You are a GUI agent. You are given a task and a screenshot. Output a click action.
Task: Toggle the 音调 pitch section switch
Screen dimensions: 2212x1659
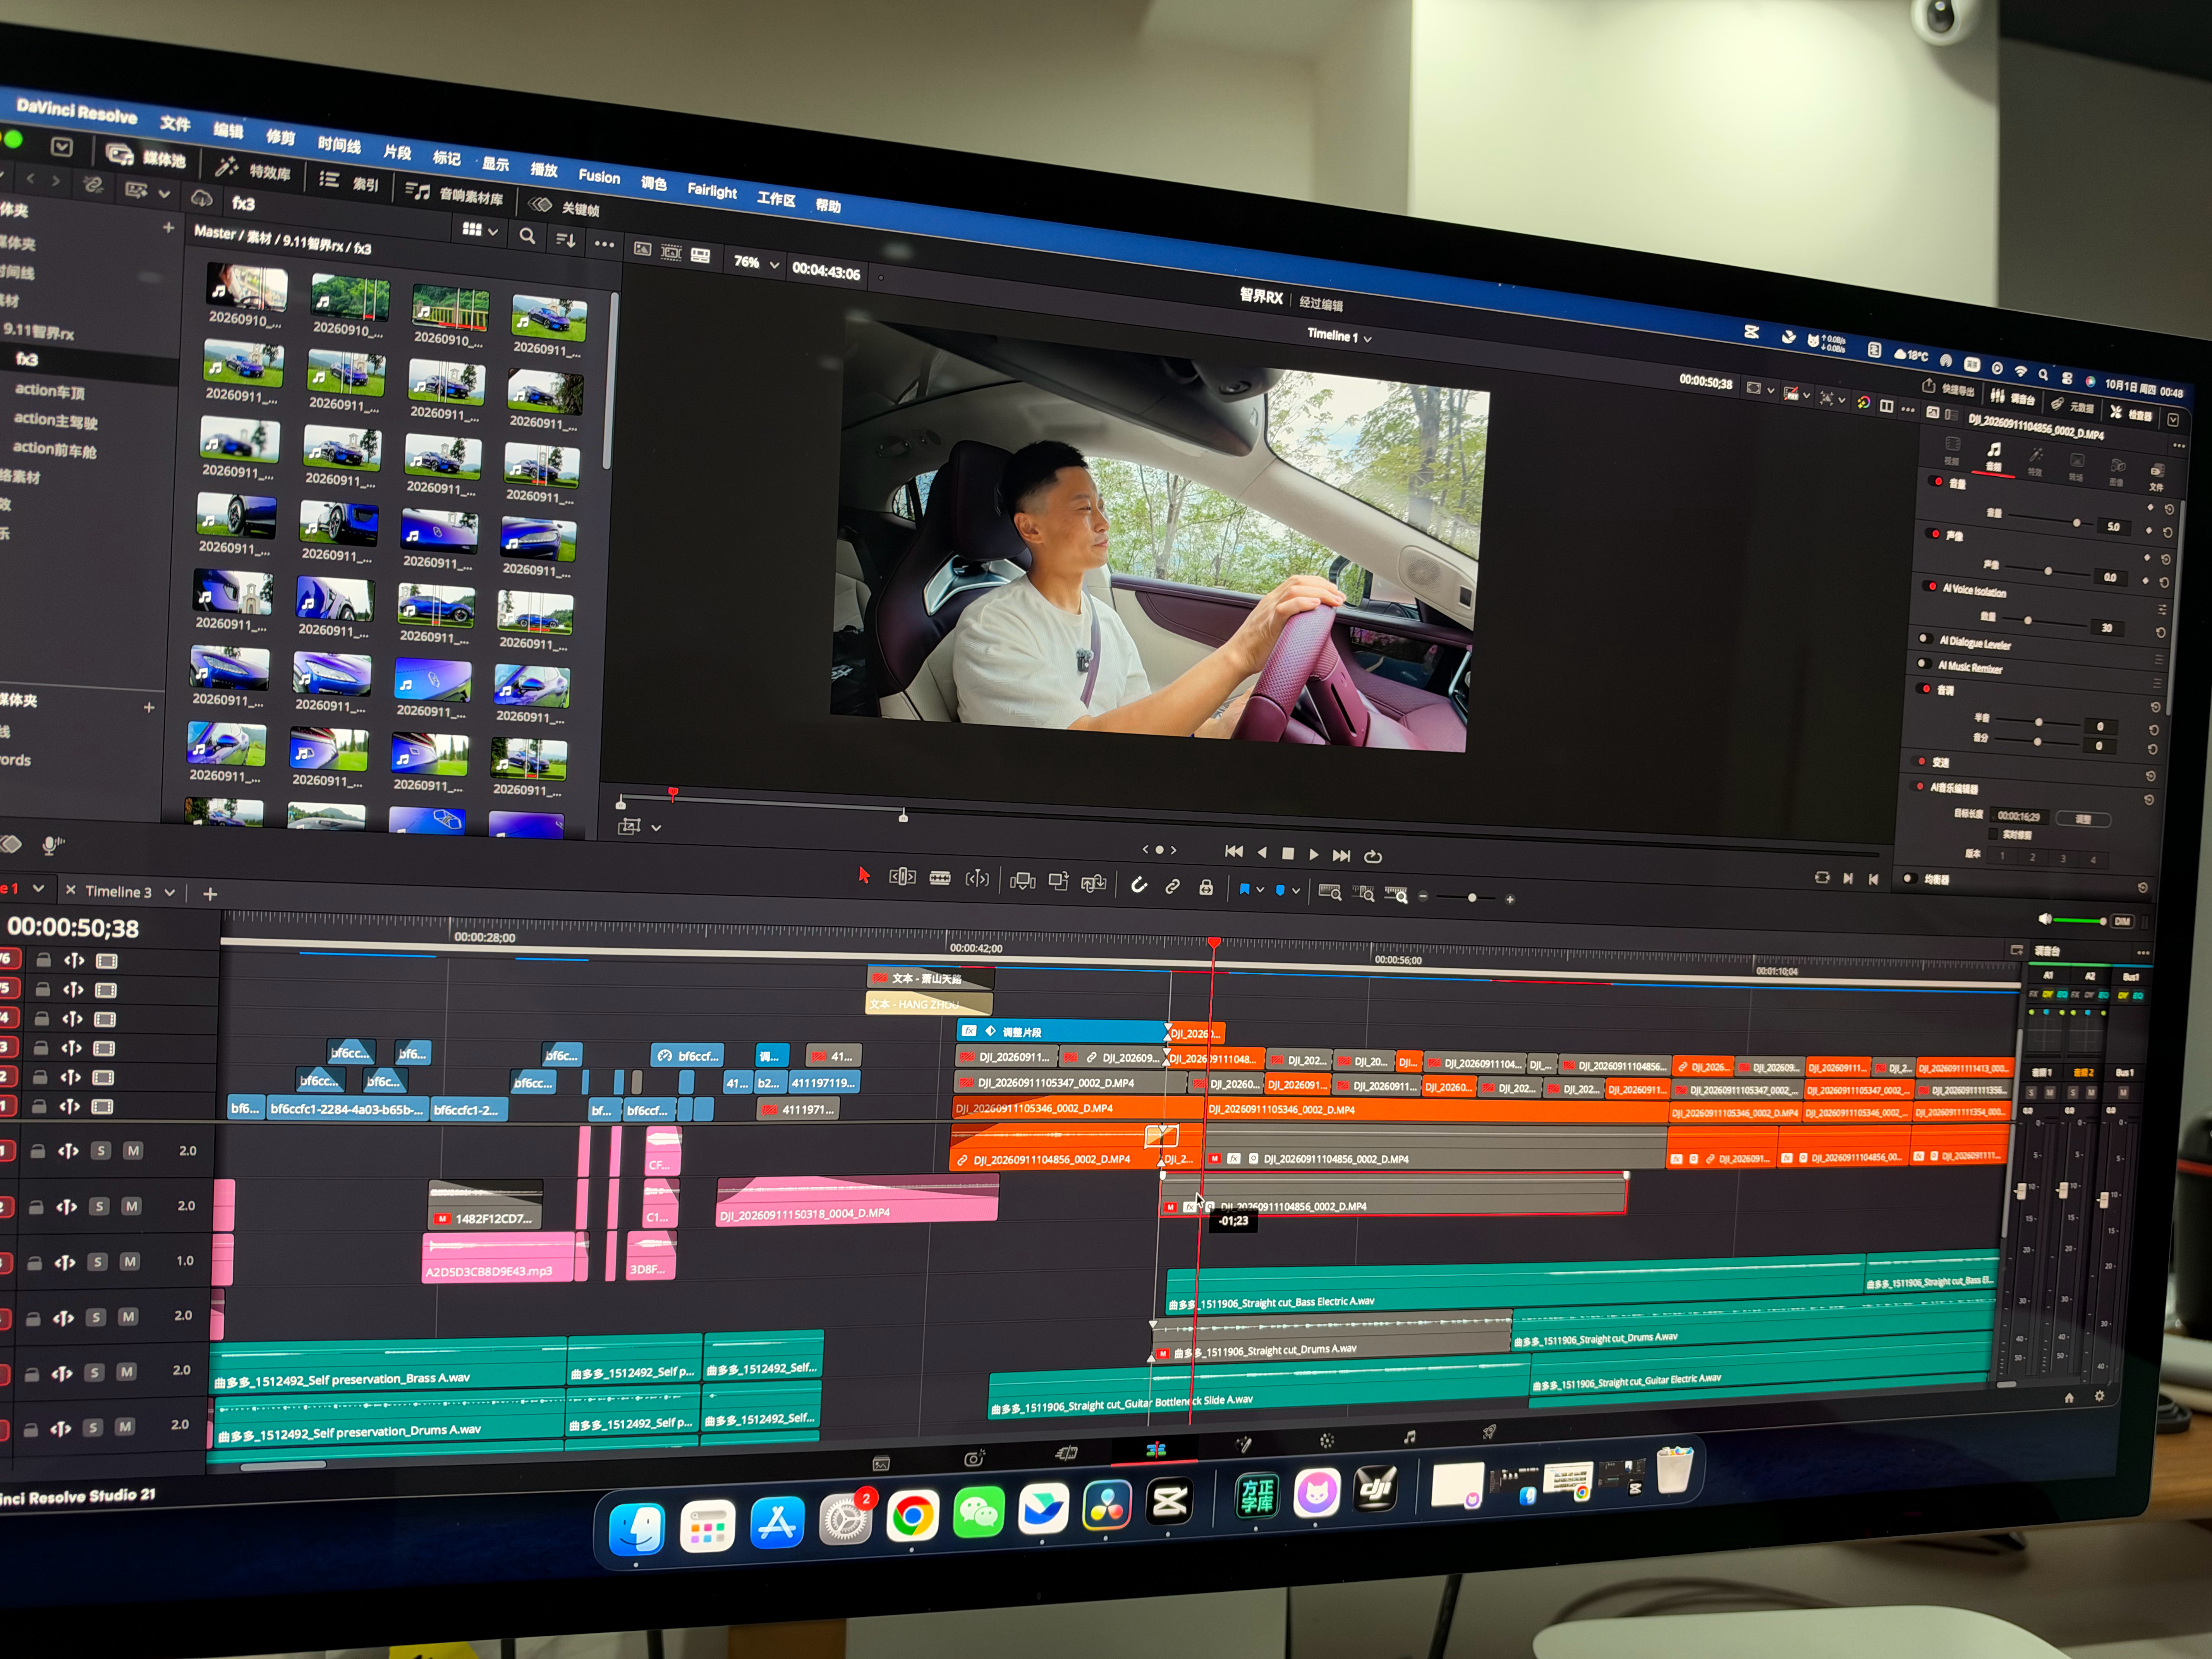[x=1924, y=688]
